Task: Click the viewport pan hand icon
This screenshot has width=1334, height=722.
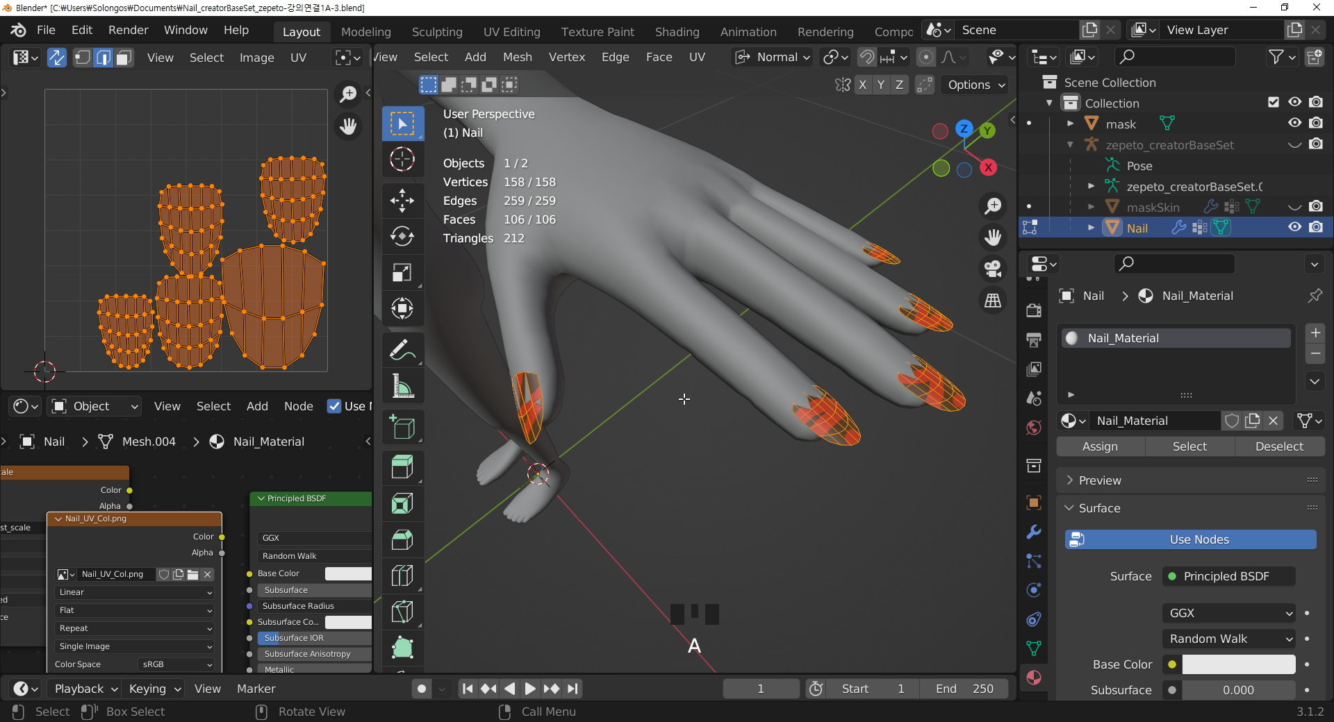Action: 993,237
